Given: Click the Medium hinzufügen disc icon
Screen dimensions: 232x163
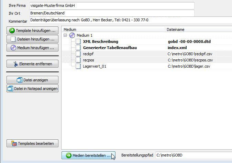Looking at the screenshot, I should [13, 48].
